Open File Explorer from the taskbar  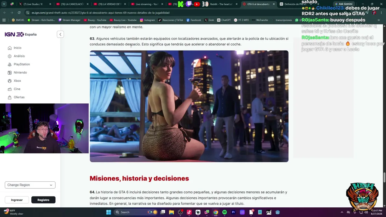click(172, 212)
